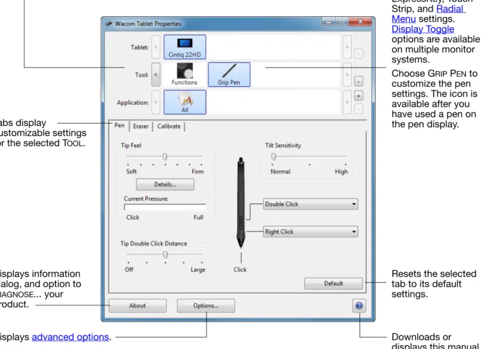
Task: Switch to the Pen tab
Action: pyautogui.click(x=119, y=125)
